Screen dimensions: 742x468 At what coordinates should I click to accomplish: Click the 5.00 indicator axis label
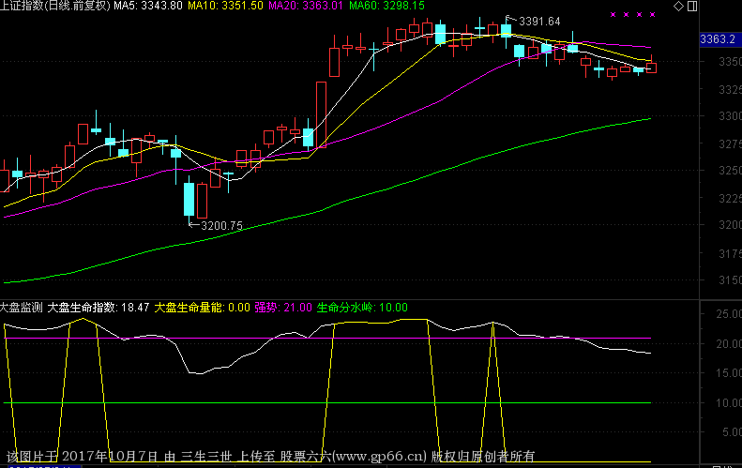pos(732,431)
